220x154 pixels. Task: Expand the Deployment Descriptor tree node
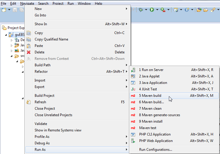11,40
